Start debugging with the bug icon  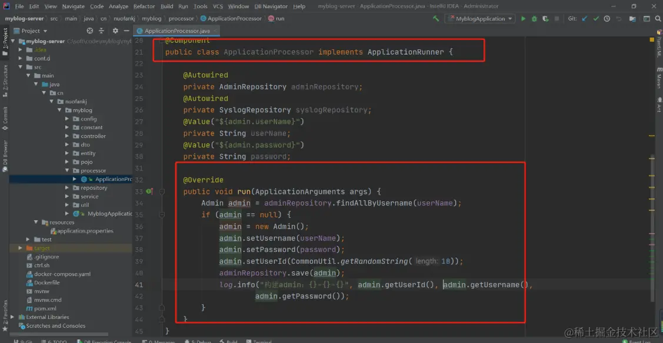click(x=534, y=19)
